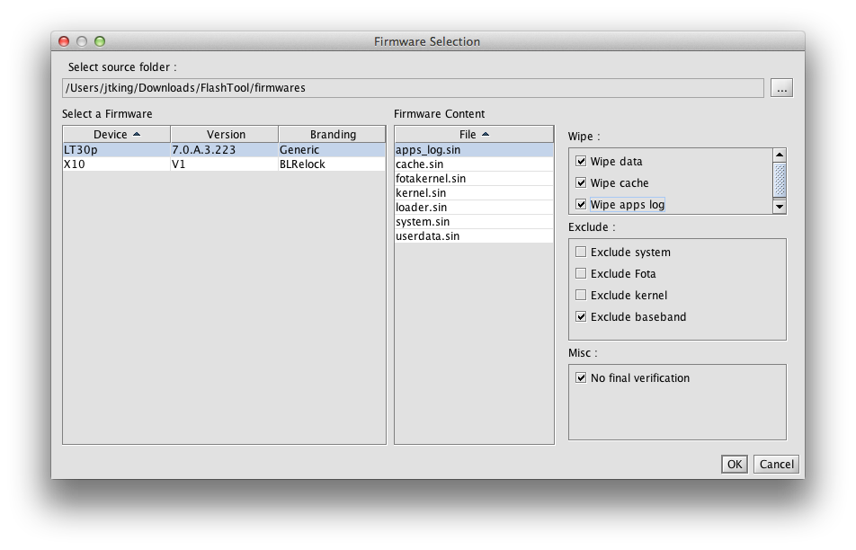Disable the Wipe apps log option
This screenshot has width=856, height=550.
click(x=581, y=205)
